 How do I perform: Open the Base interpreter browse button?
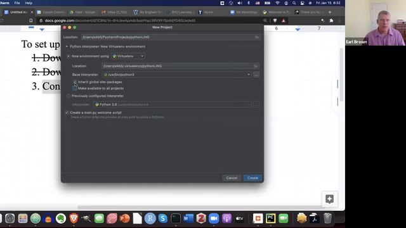click(256, 75)
